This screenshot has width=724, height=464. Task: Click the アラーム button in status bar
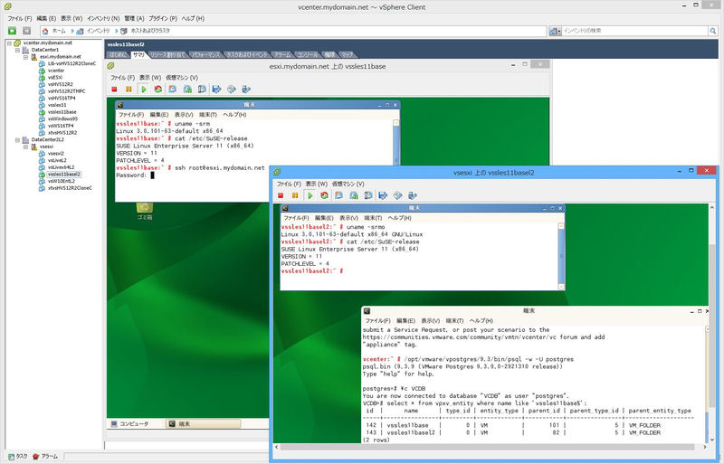click(45, 456)
